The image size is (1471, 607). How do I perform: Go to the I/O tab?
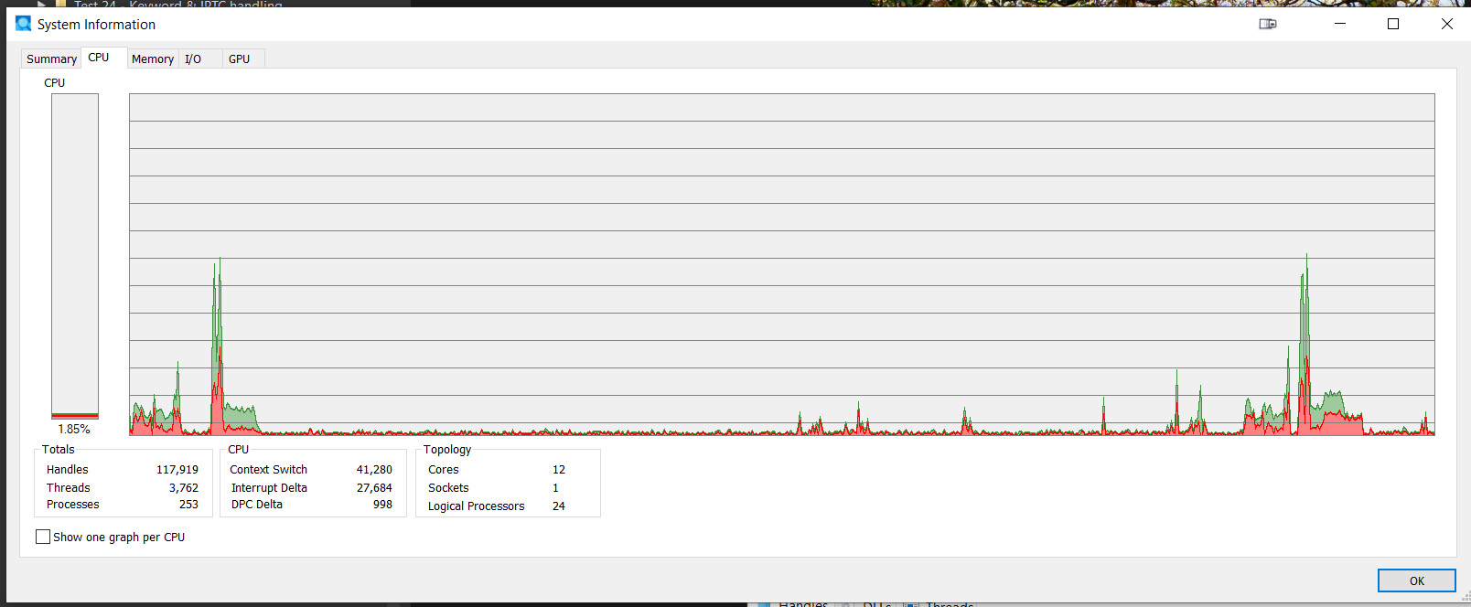point(193,59)
